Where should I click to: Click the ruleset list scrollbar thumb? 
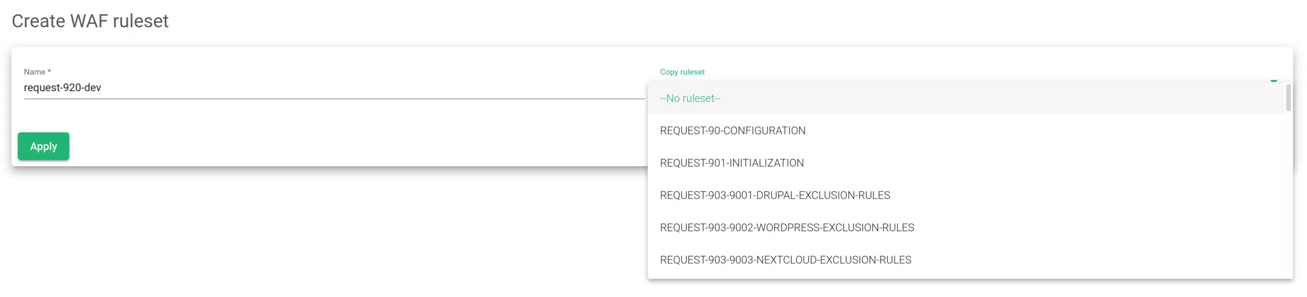point(1288,97)
